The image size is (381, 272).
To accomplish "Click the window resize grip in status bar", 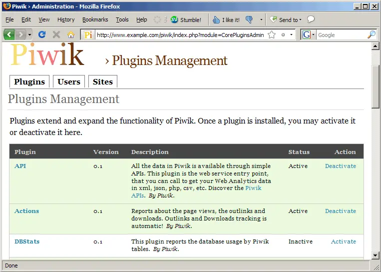I will (x=376, y=266).
